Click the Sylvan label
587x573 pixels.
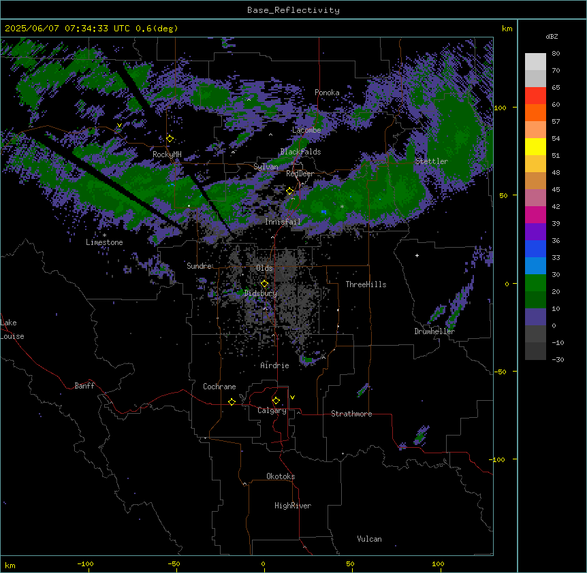pyautogui.click(x=266, y=167)
